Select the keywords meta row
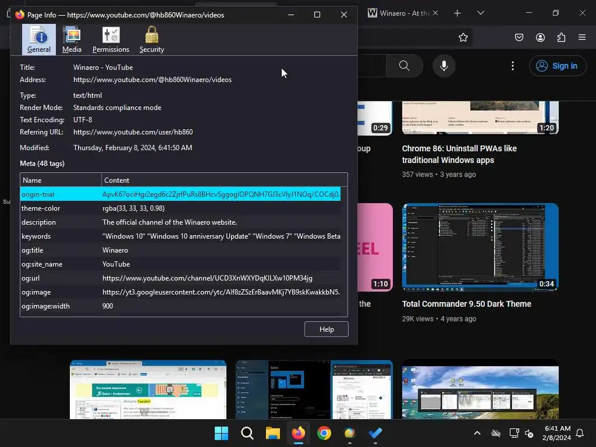Screen dimensions: 596x447 coord(180,236)
